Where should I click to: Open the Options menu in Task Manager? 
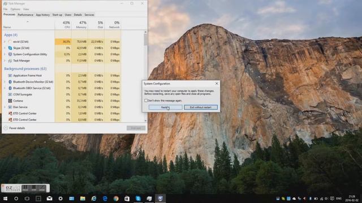(x=15, y=9)
